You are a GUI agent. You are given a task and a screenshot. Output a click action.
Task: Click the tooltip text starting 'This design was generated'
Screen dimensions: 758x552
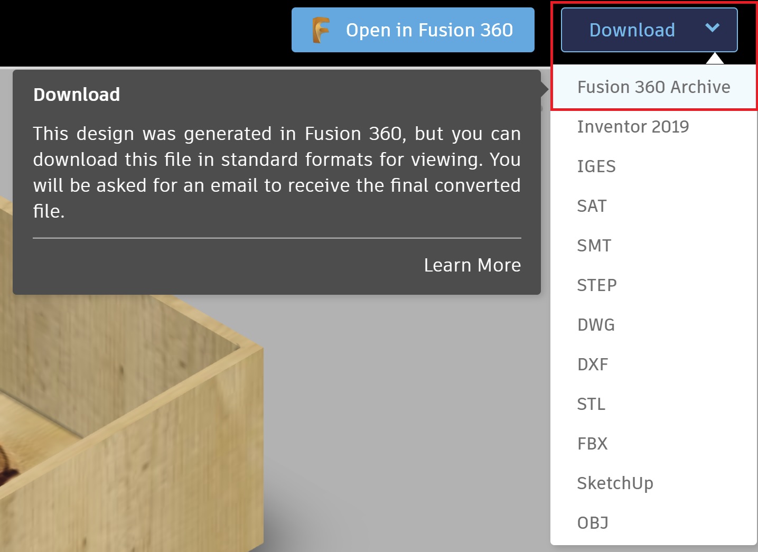pyautogui.click(x=277, y=172)
